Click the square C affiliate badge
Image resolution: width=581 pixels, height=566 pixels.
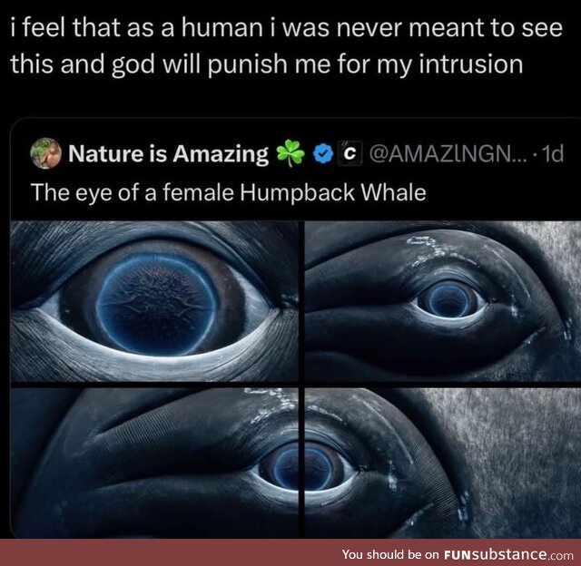pos(350,153)
